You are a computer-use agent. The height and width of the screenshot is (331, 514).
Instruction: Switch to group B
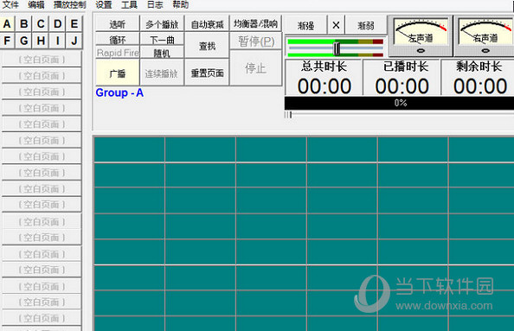pos(23,23)
